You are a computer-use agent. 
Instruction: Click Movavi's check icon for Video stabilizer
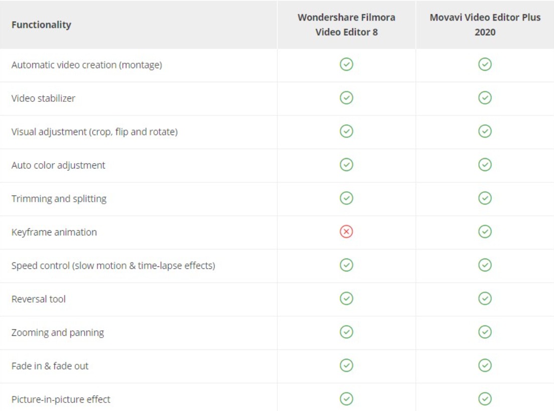(x=484, y=98)
